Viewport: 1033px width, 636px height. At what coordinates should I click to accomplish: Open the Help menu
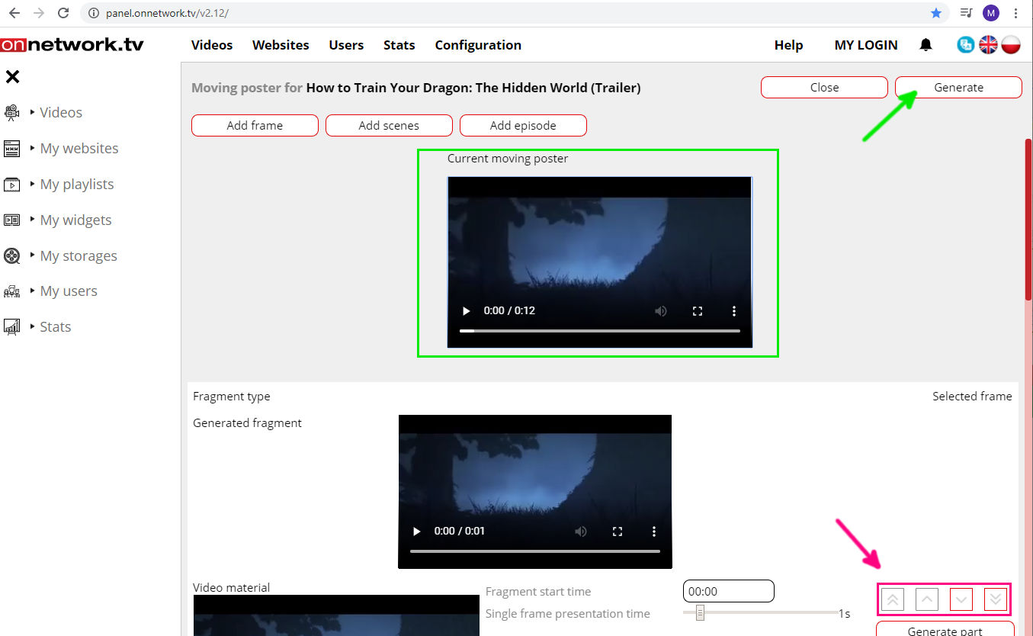click(788, 45)
